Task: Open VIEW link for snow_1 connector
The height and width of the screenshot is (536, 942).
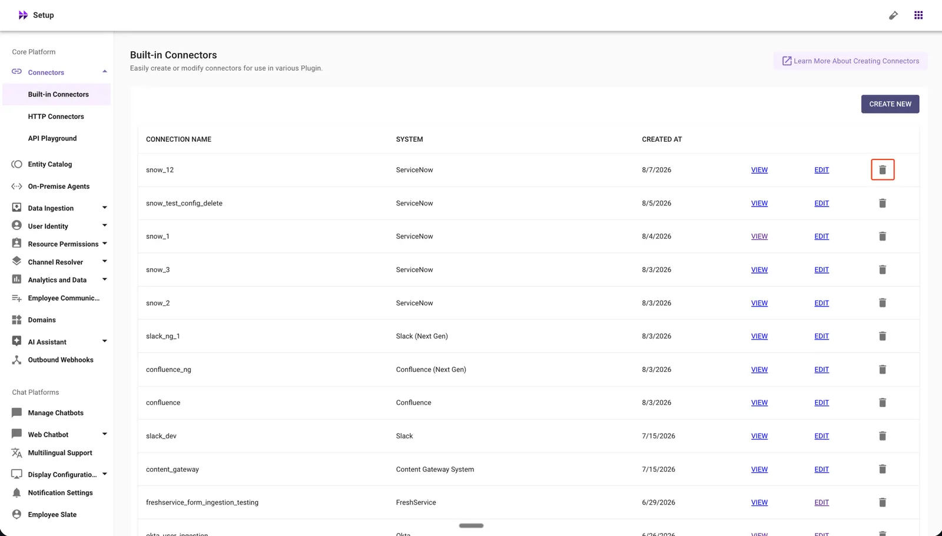Action: coord(759,237)
